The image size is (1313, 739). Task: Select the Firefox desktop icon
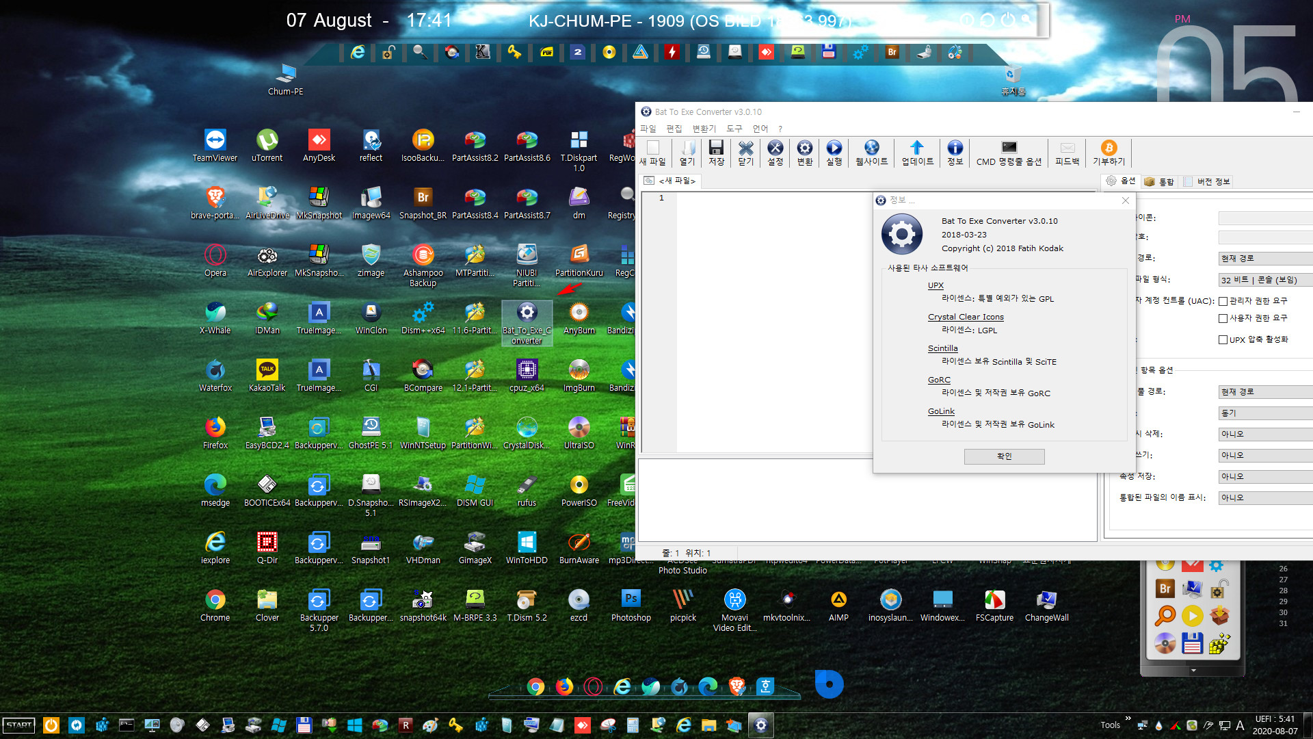pos(215,433)
